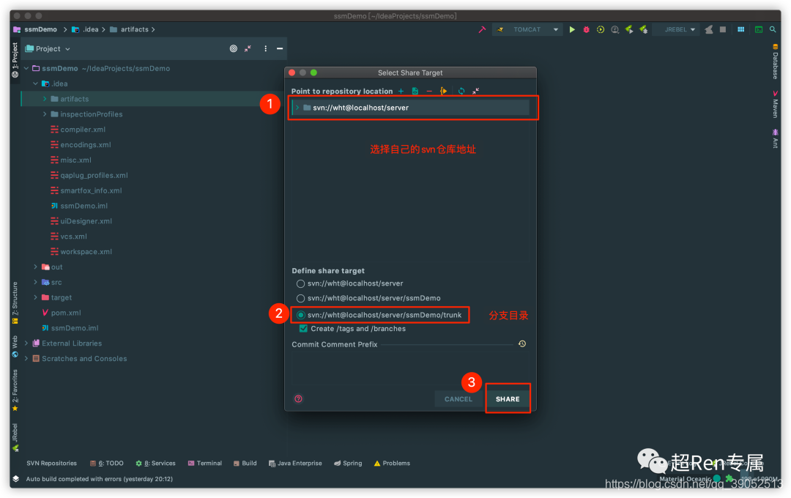791x498 pixels.
Task: Collapse all repository nodes in dialog
Action: click(x=475, y=92)
